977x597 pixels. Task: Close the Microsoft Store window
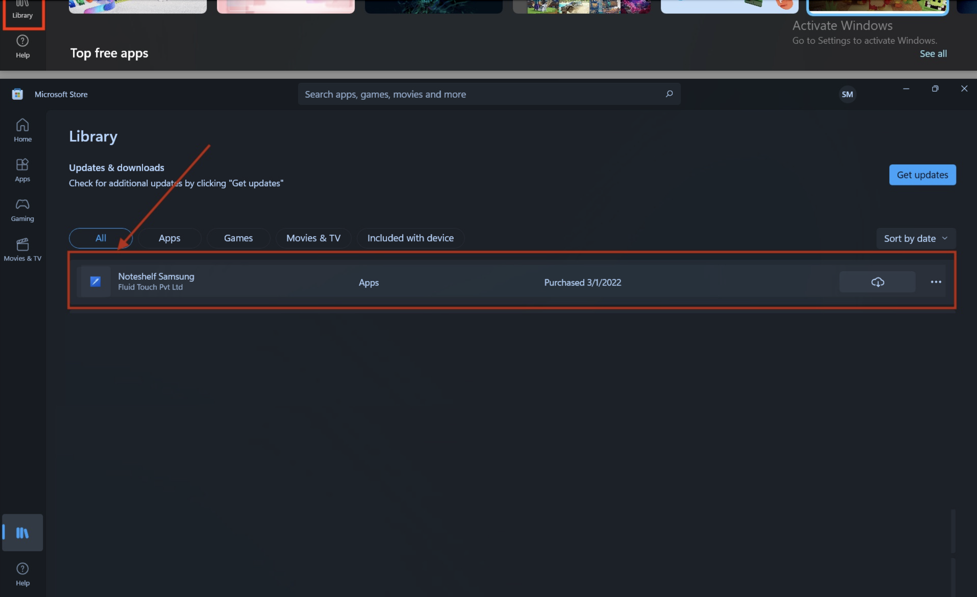click(x=964, y=88)
